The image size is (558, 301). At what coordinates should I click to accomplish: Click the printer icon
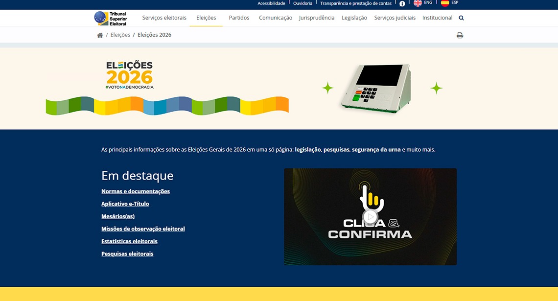[x=460, y=35]
